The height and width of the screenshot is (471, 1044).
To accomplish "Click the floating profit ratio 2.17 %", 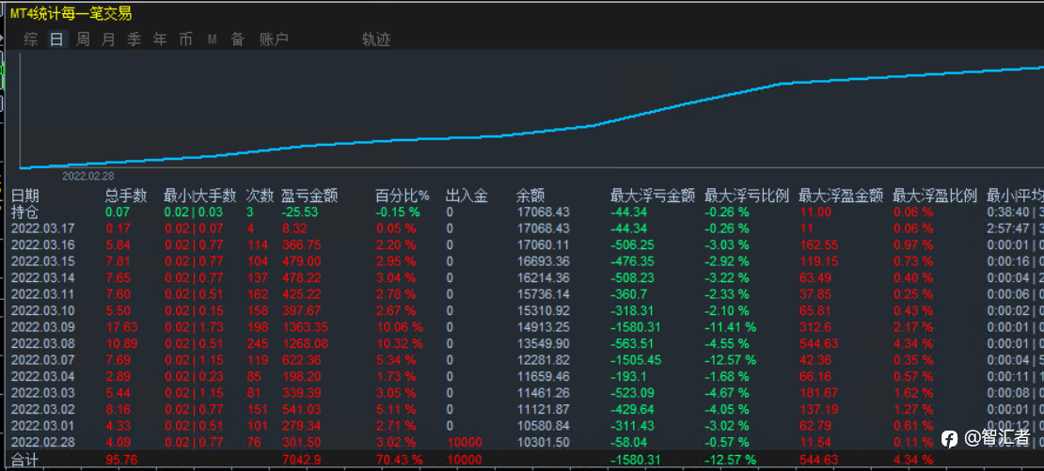I will pos(912,326).
